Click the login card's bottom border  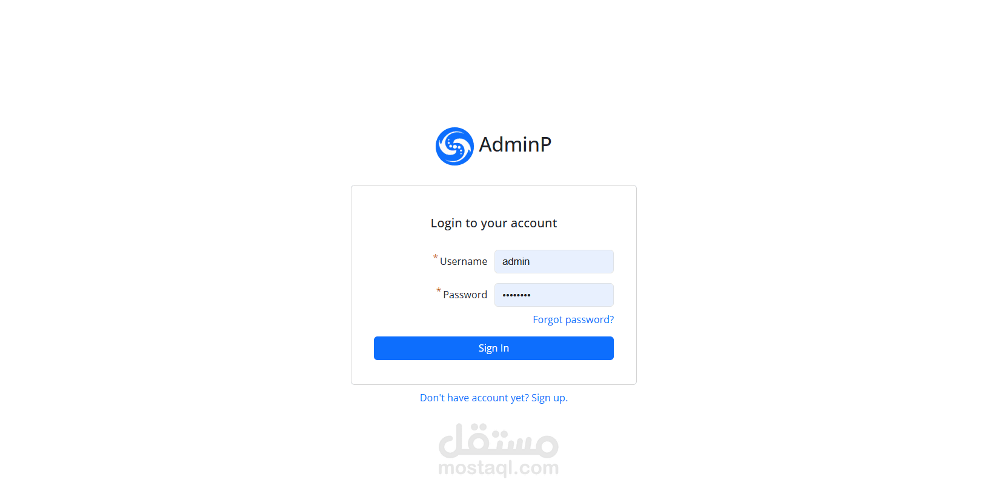coord(493,384)
